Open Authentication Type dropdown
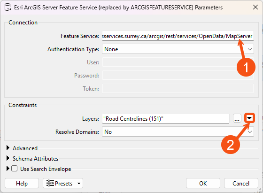Screen dimensions: 263x193 [x=178, y=49]
